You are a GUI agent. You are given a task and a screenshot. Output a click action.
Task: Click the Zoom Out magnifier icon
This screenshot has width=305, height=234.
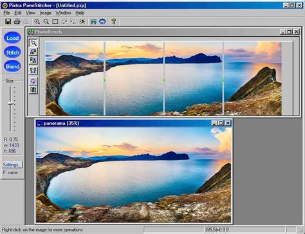[46, 21]
